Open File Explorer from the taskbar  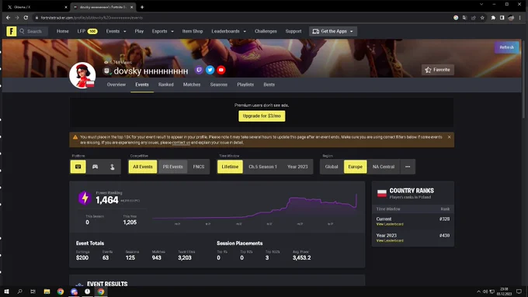click(47, 292)
